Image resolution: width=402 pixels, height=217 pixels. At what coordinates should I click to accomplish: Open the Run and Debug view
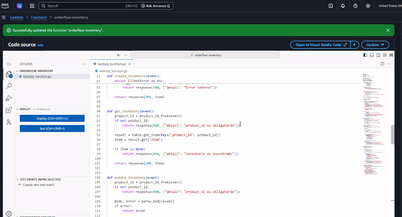9,98
